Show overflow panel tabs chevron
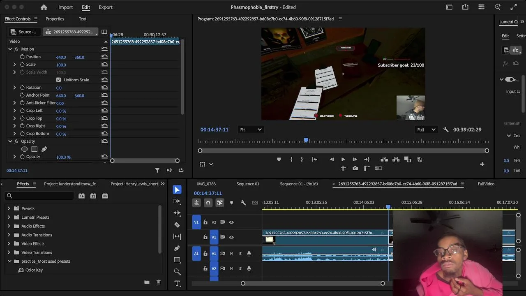Viewport: 526px width, 296px height. [163, 184]
